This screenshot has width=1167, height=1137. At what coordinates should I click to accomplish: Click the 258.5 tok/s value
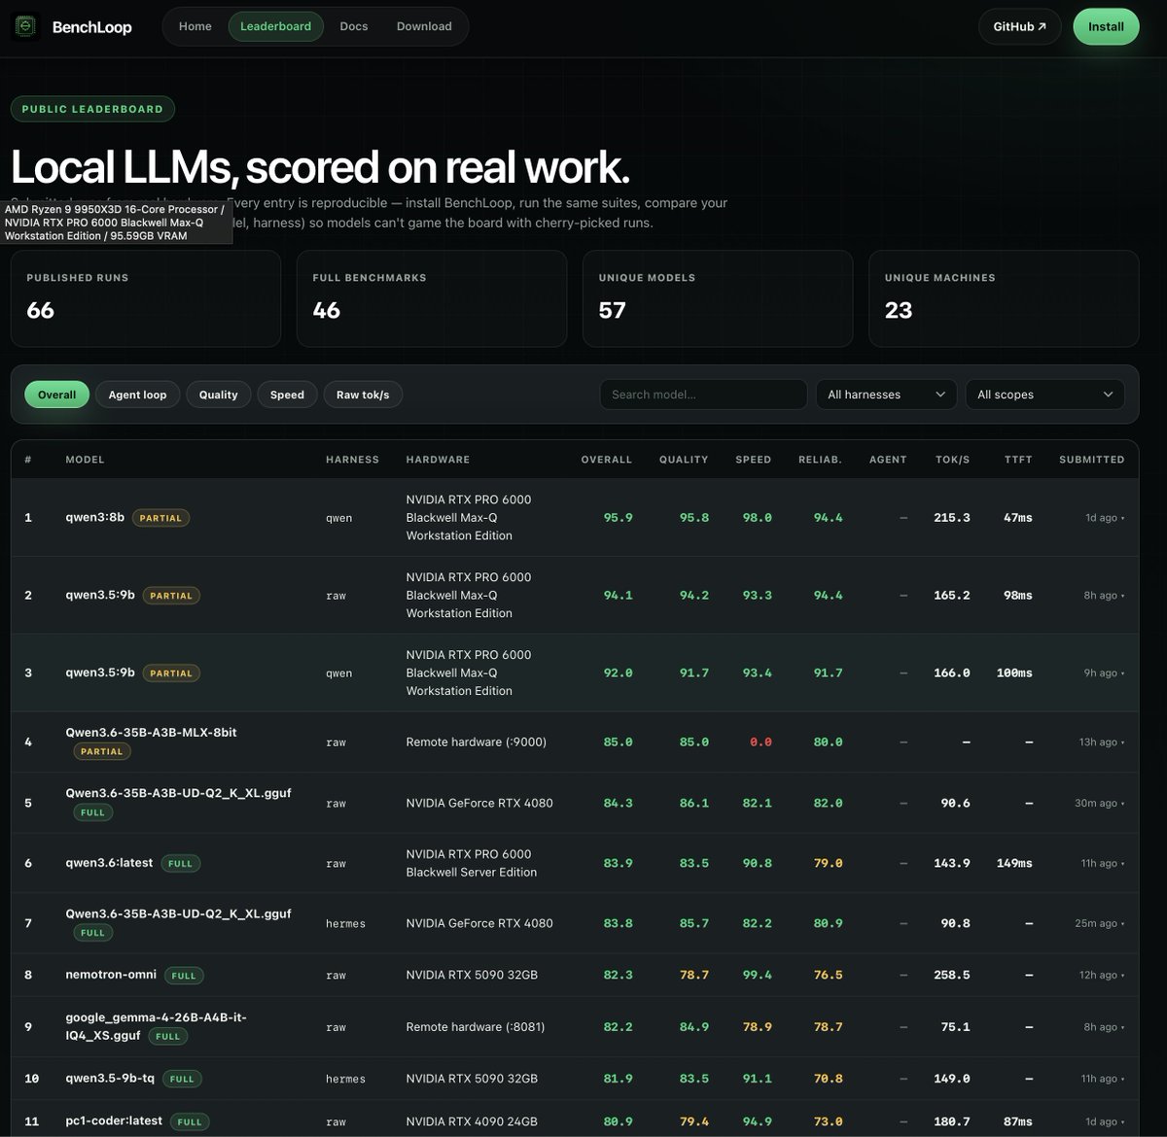[x=951, y=975]
